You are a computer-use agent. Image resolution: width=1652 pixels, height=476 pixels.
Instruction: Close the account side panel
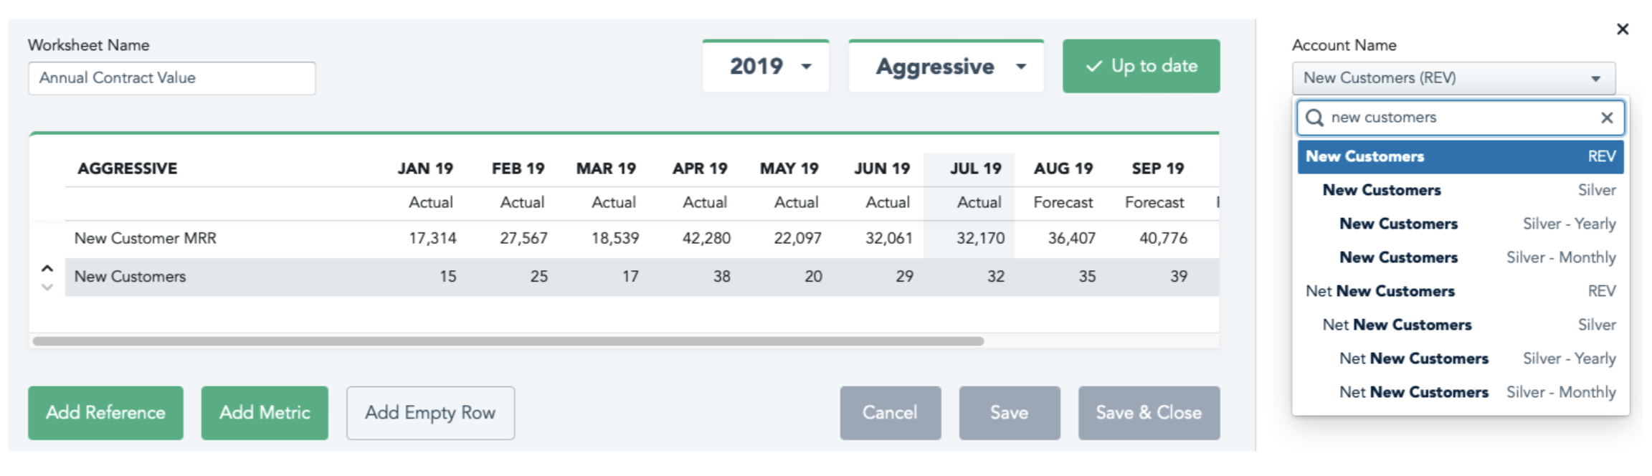click(x=1623, y=29)
